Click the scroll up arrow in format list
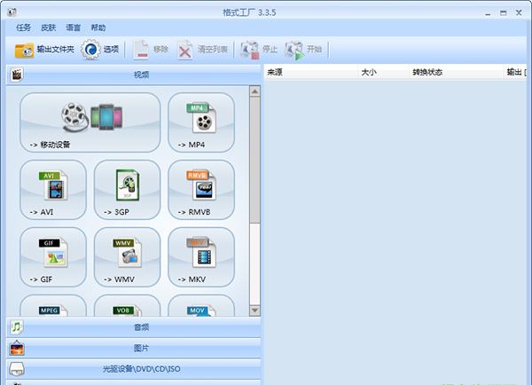The image size is (532, 385). 254,91
